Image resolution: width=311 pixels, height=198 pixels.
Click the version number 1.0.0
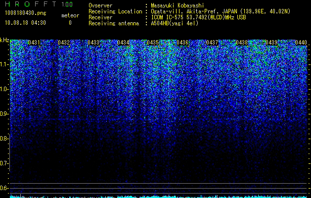coord(67,4)
